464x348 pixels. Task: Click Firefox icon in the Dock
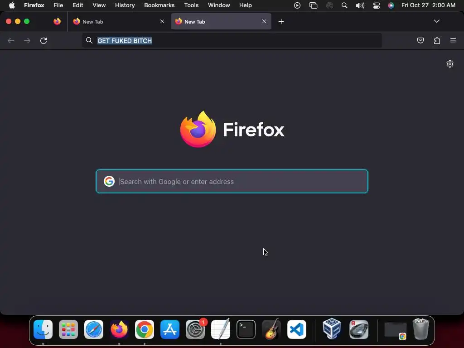pos(119,329)
